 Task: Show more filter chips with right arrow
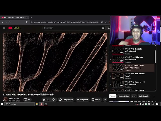pos(153,96)
